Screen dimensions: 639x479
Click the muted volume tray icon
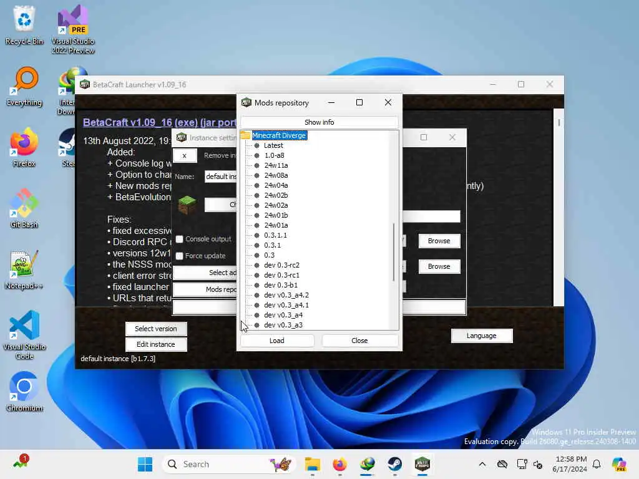[x=538, y=465]
